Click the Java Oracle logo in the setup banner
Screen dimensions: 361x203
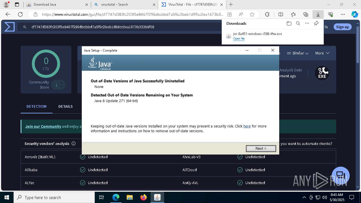[x=100, y=63]
